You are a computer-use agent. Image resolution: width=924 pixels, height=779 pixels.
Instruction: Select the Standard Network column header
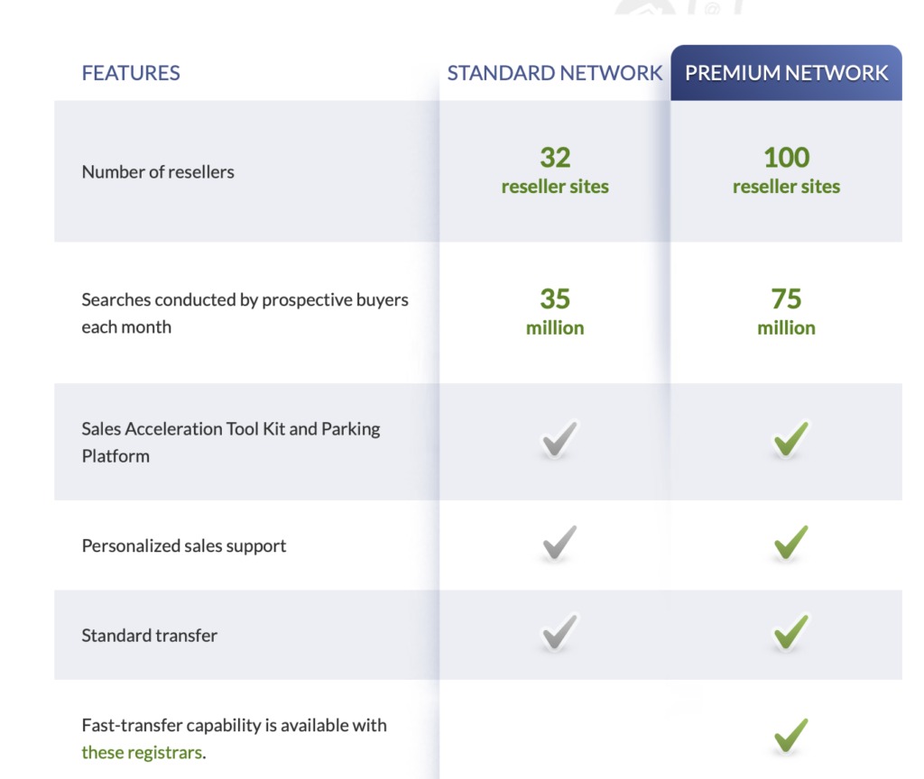(x=555, y=73)
